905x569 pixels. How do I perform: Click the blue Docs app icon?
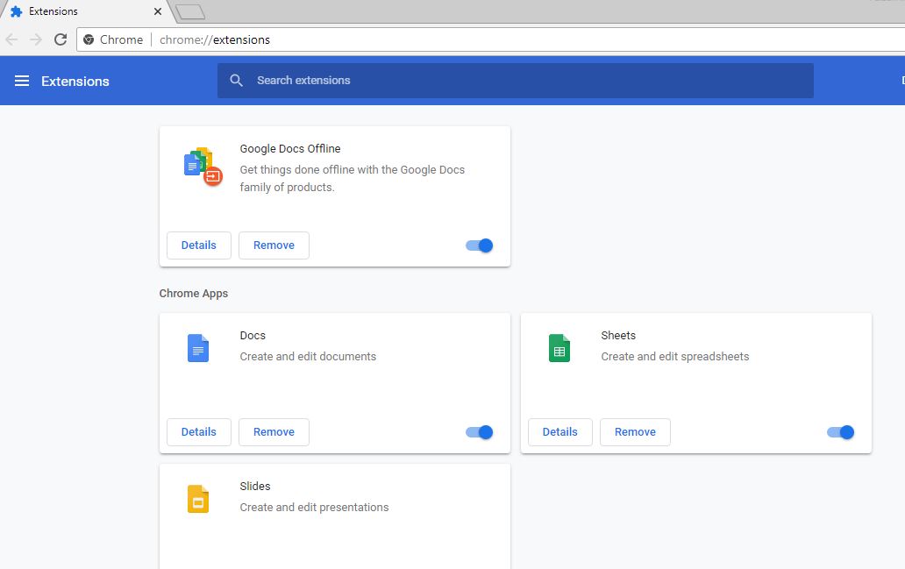tap(198, 348)
